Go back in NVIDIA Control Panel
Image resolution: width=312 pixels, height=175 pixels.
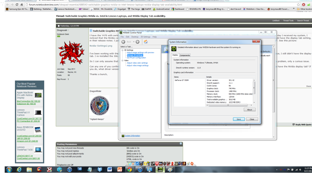[x=123, y=42]
